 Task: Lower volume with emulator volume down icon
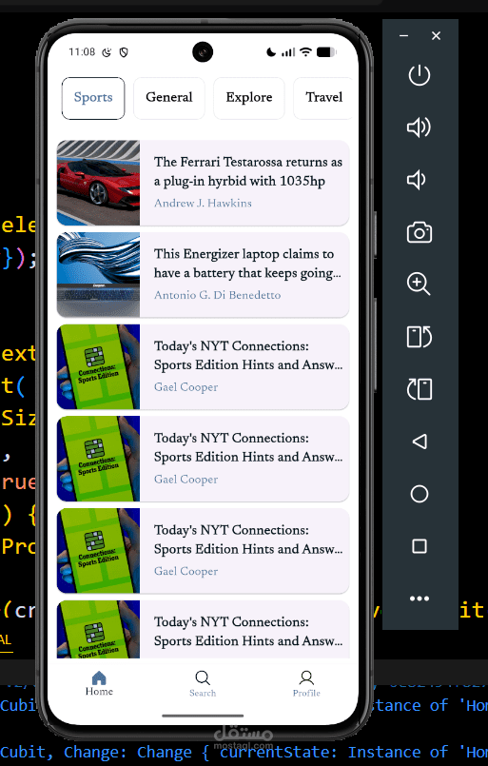click(x=417, y=180)
